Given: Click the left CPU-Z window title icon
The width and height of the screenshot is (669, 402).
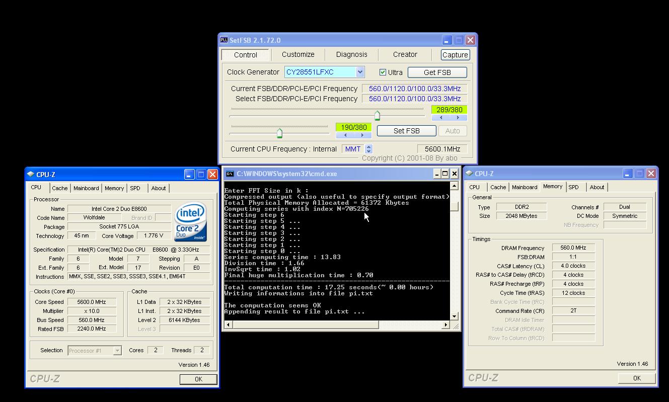Looking at the screenshot, I should [x=30, y=175].
